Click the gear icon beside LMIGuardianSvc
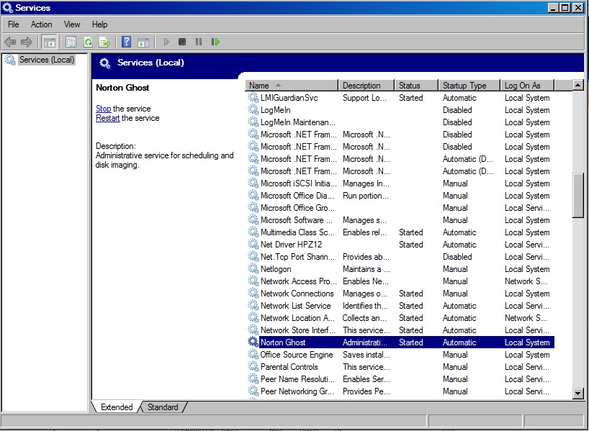The image size is (589, 431). 253,98
